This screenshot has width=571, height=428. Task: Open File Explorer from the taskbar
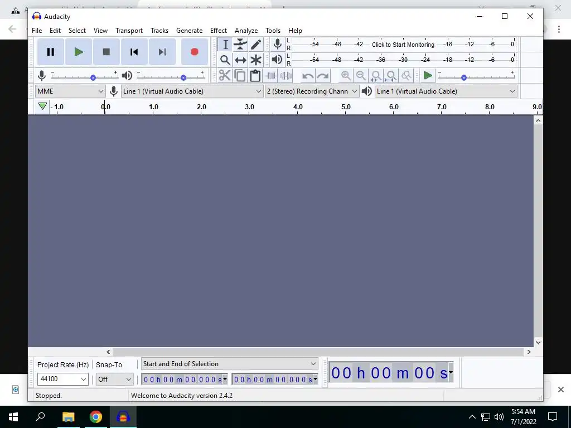pyautogui.click(x=68, y=417)
